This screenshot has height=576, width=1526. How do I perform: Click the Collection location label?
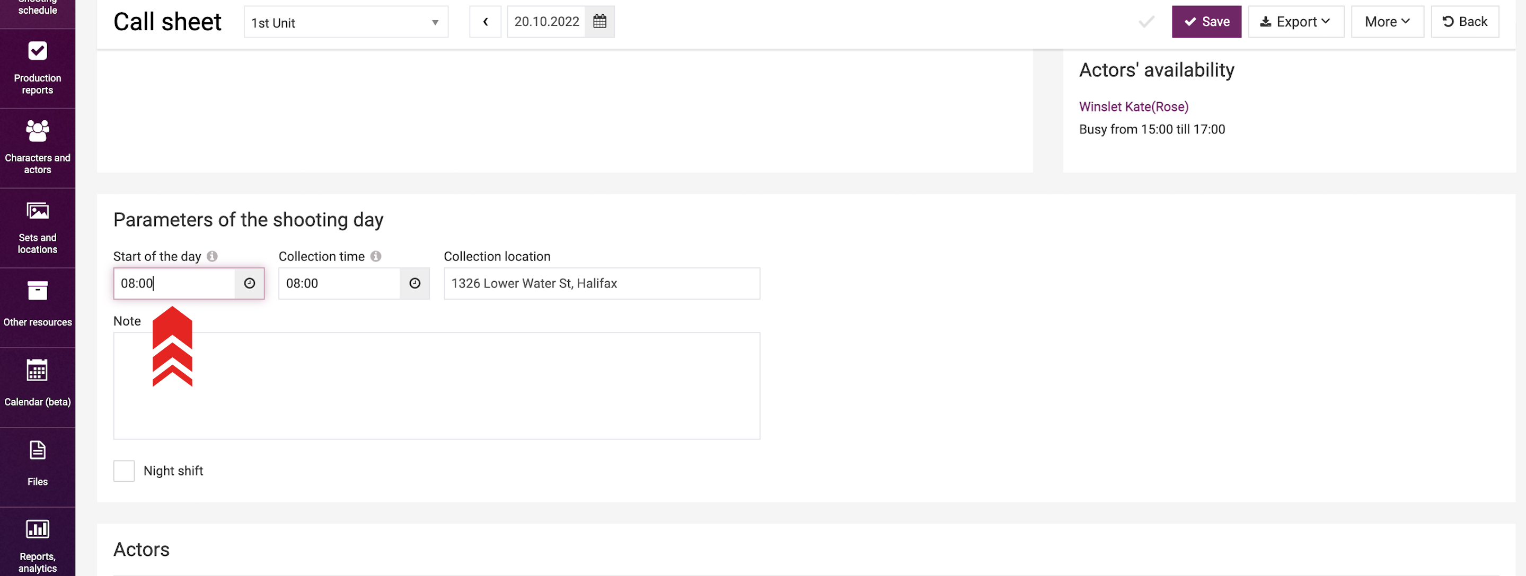pyautogui.click(x=497, y=256)
